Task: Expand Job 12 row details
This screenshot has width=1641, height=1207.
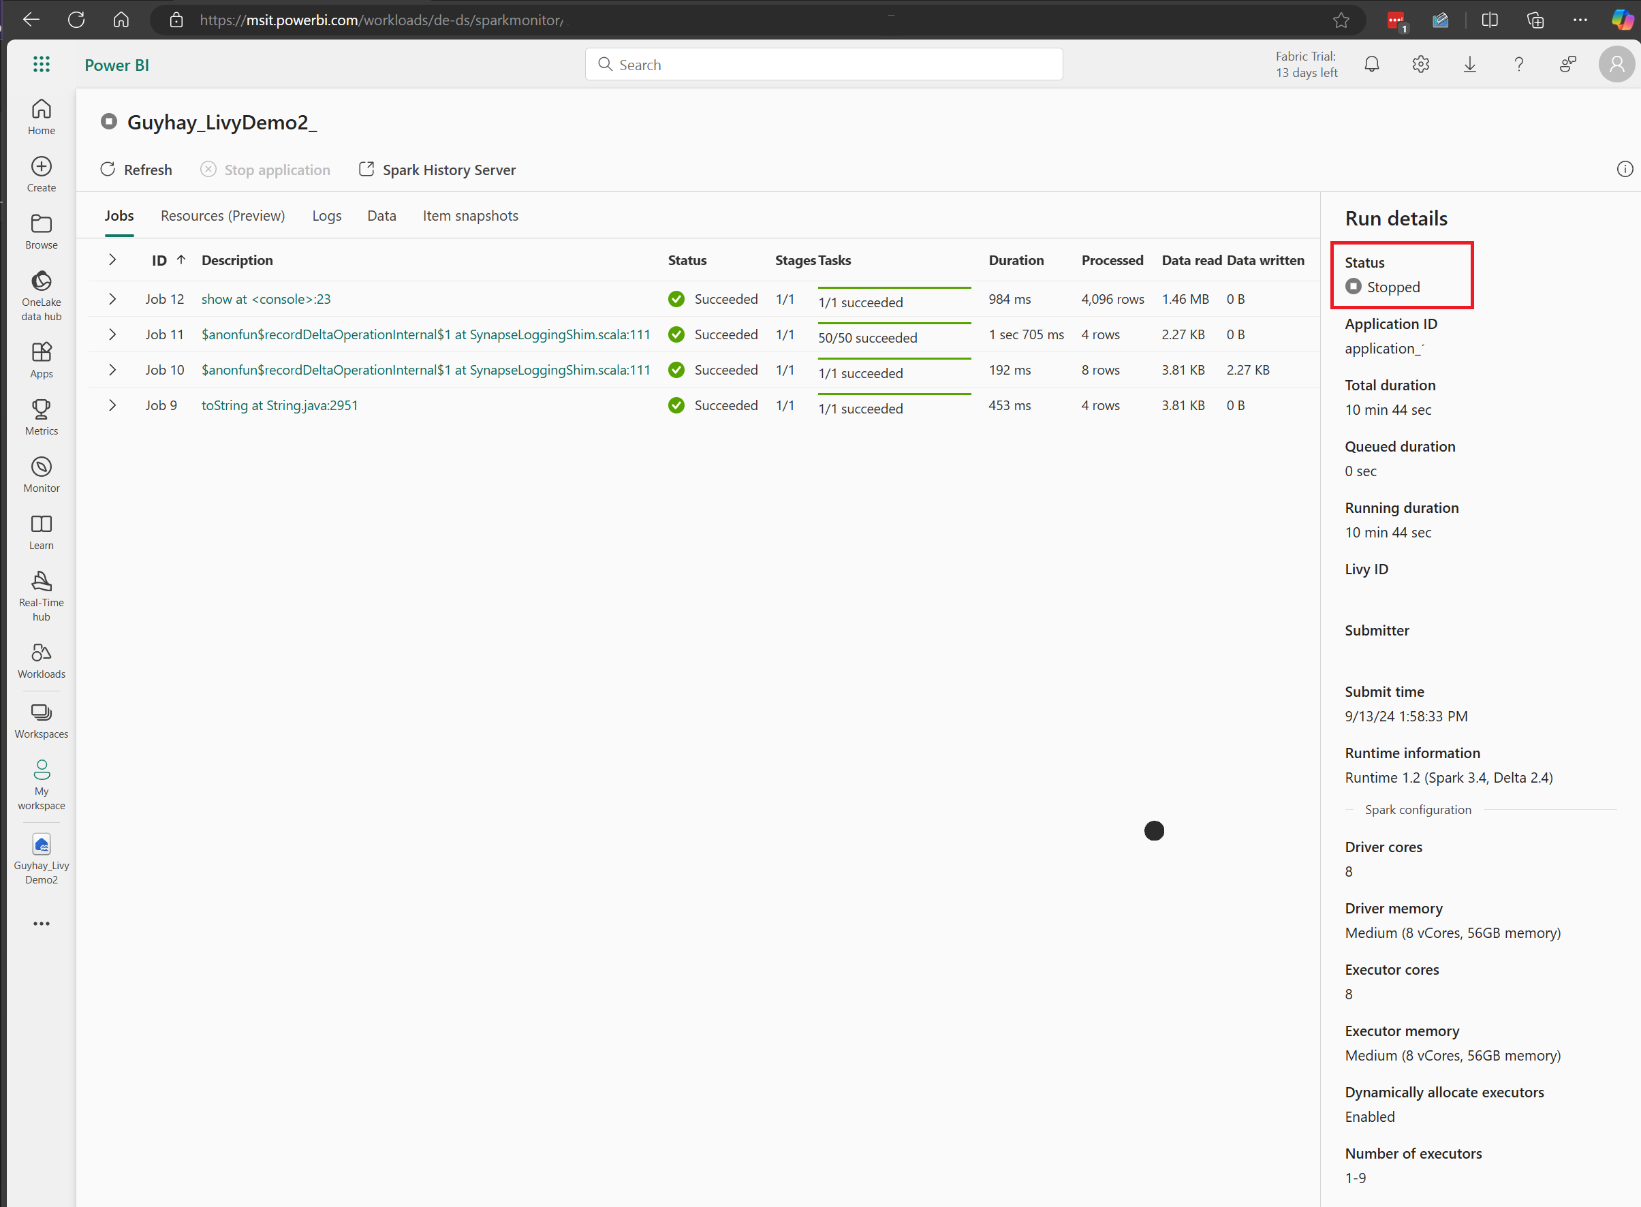Action: [x=112, y=298]
